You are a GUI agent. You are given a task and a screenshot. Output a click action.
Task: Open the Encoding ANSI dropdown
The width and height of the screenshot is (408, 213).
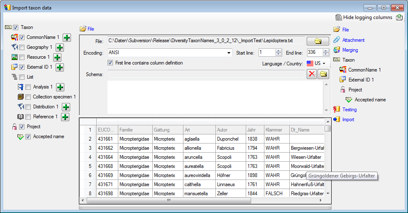coord(229,53)
